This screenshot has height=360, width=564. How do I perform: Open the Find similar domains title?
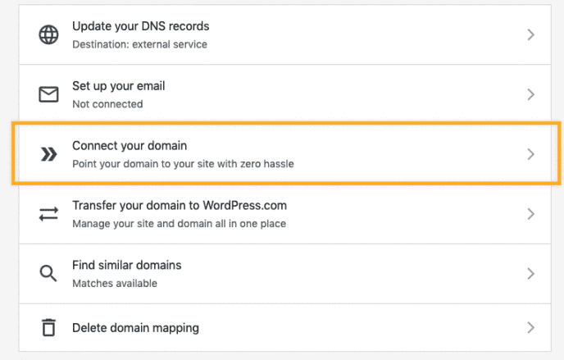126,265
